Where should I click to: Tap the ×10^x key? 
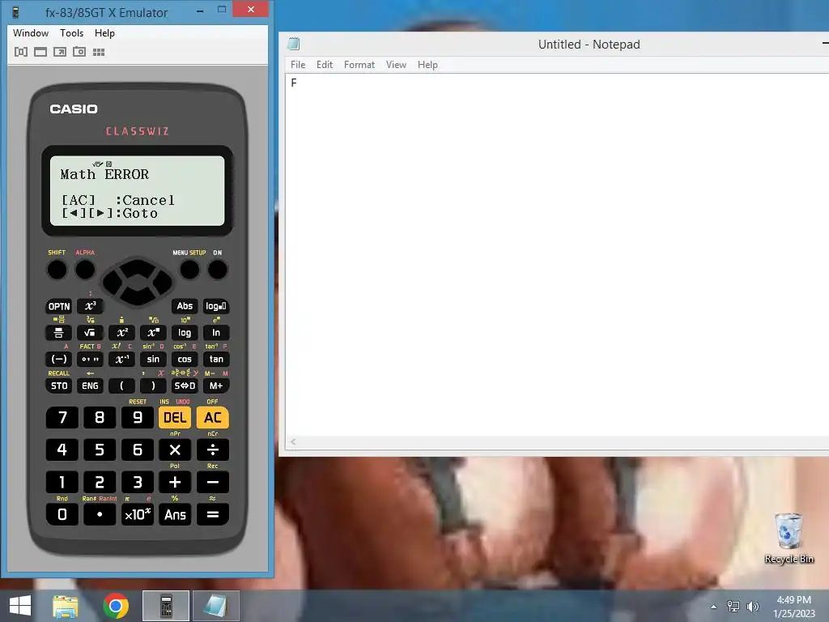pos(138,514)
